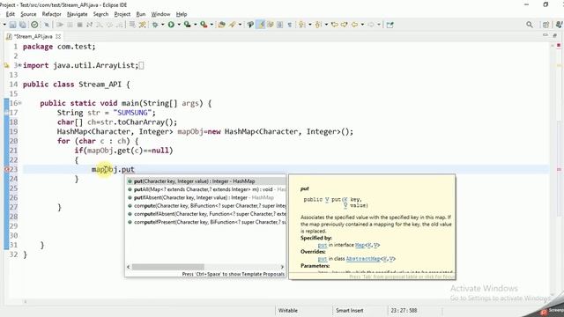Click proposal list horizontal scrollbar thumb
Viewport: 564px width, 317px height.
coord(168,267)
